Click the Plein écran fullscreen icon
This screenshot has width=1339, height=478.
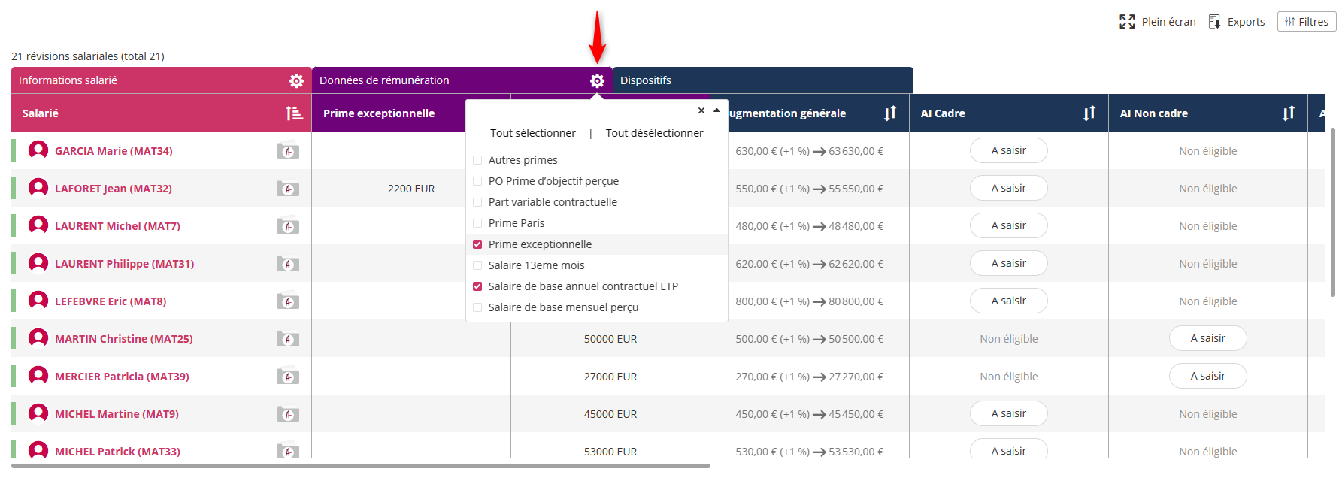tap(1127, 22)
